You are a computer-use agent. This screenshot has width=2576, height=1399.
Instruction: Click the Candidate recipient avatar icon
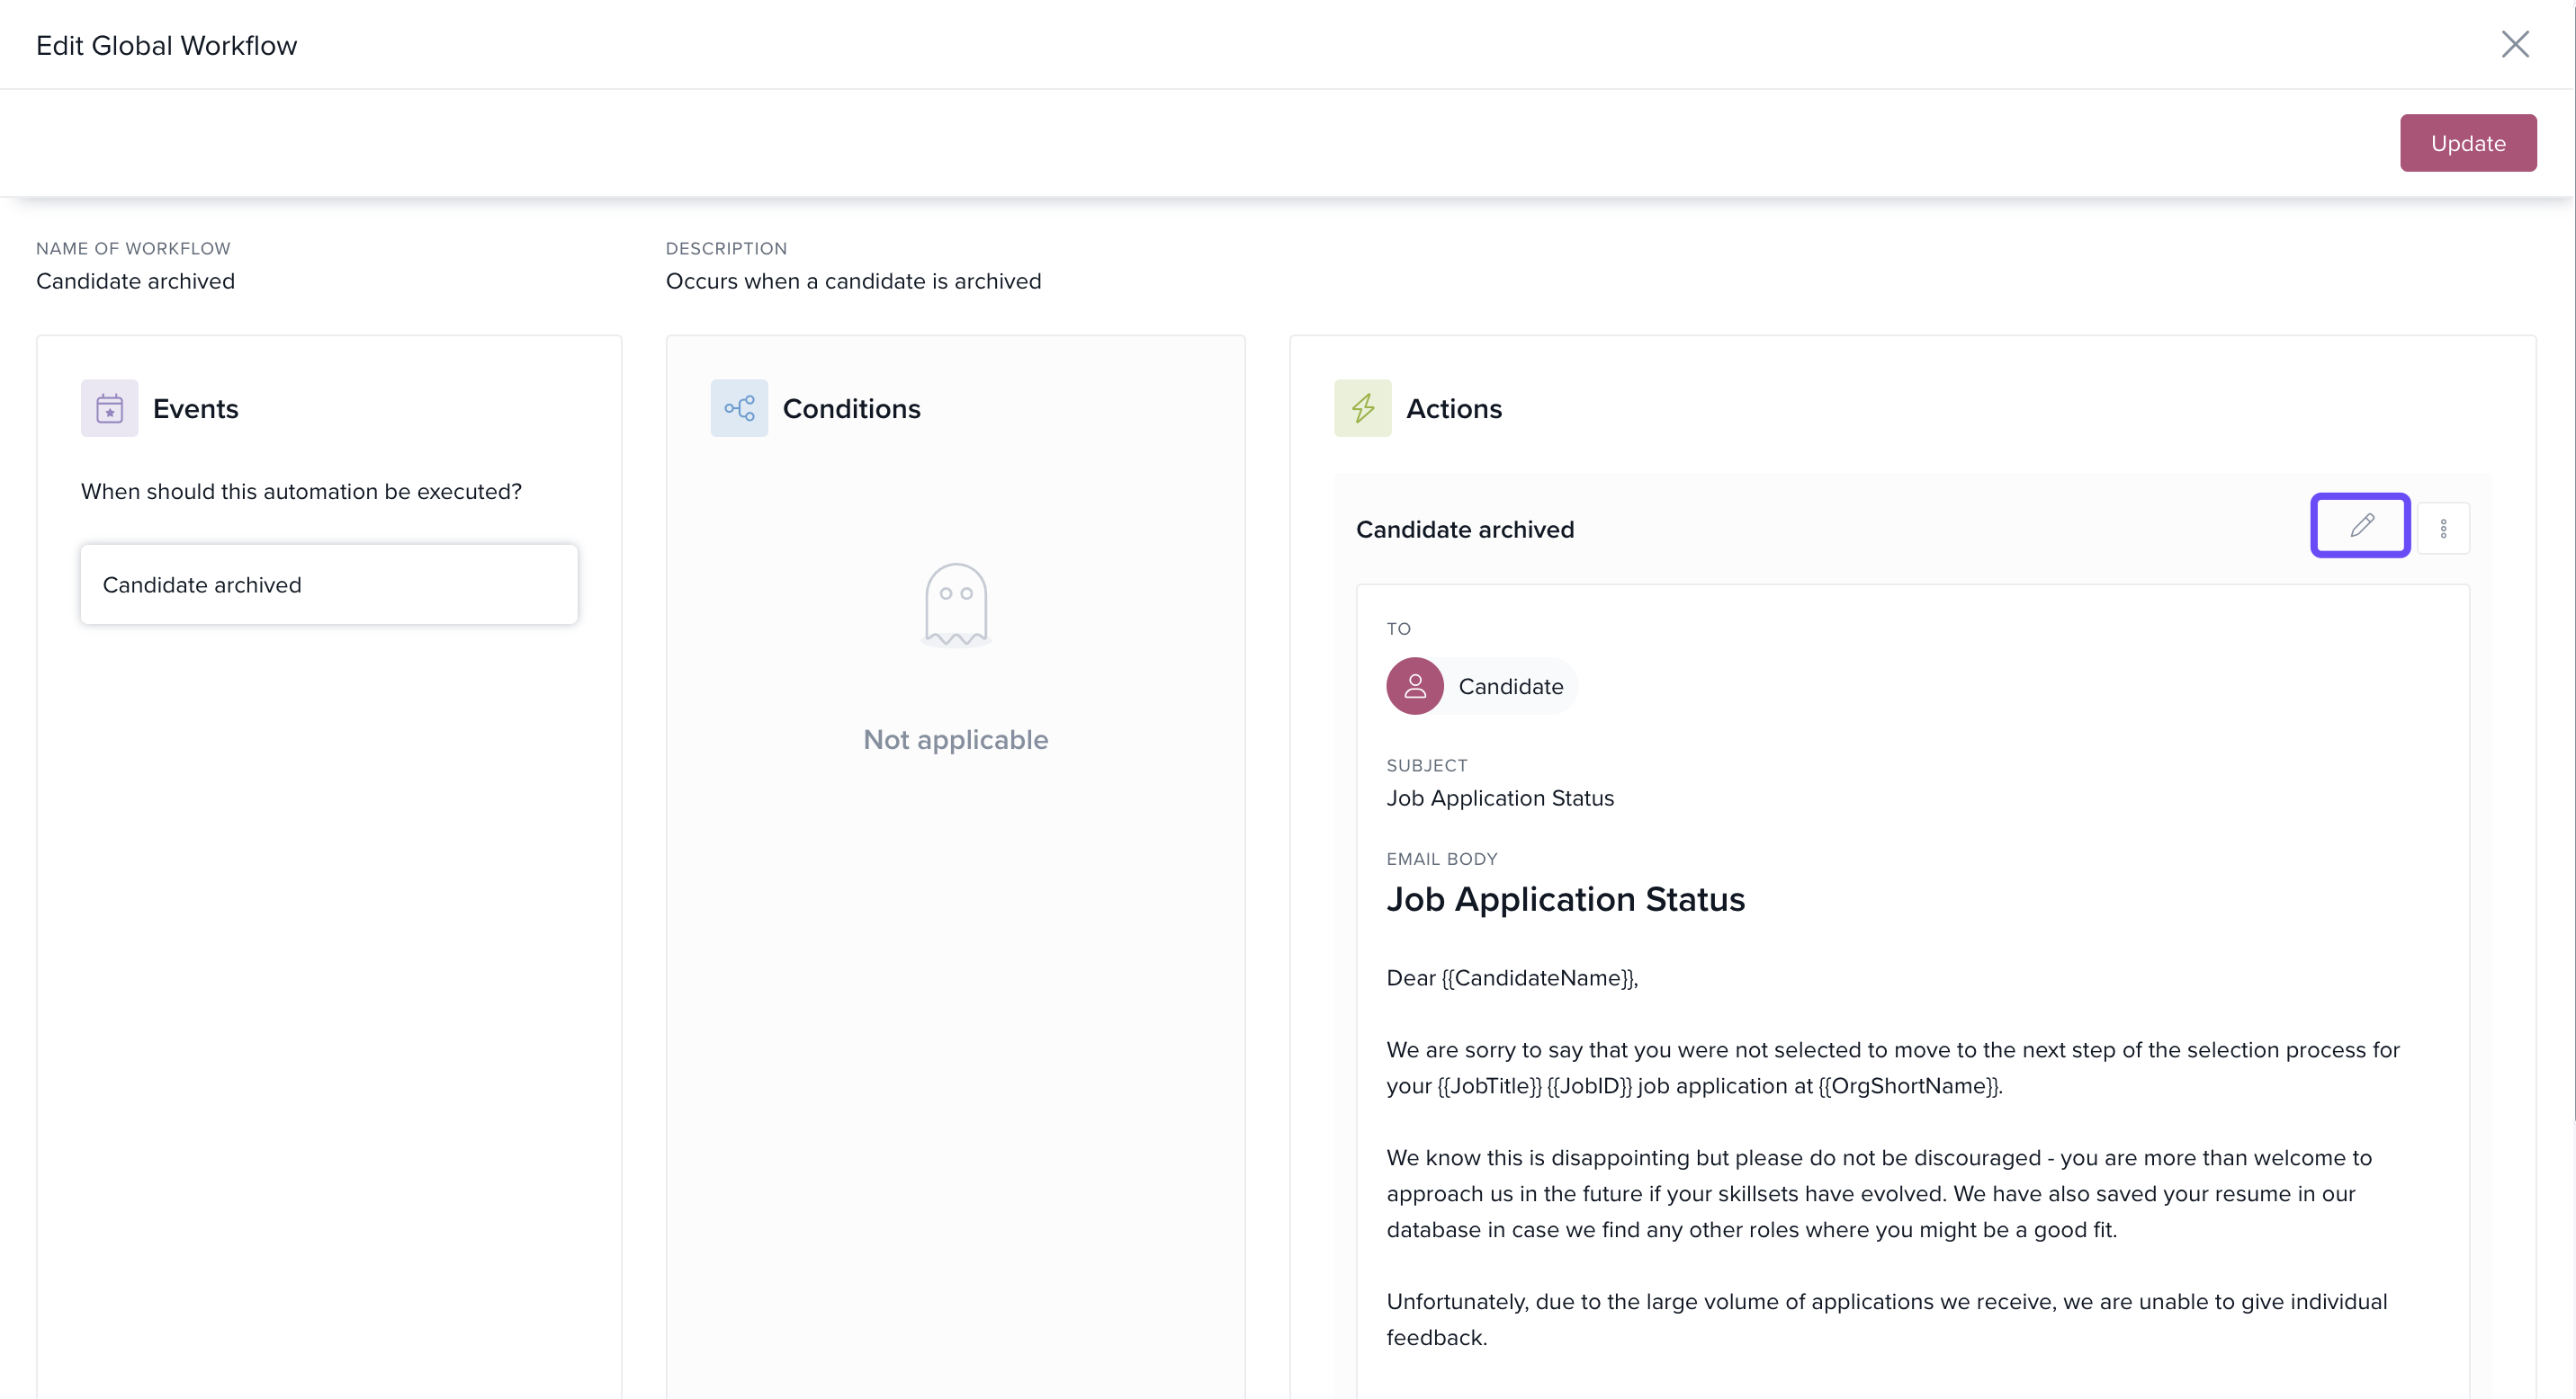(1414, 687)
